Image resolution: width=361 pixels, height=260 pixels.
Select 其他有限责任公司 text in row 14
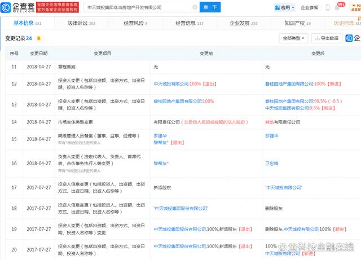(283, 122)
